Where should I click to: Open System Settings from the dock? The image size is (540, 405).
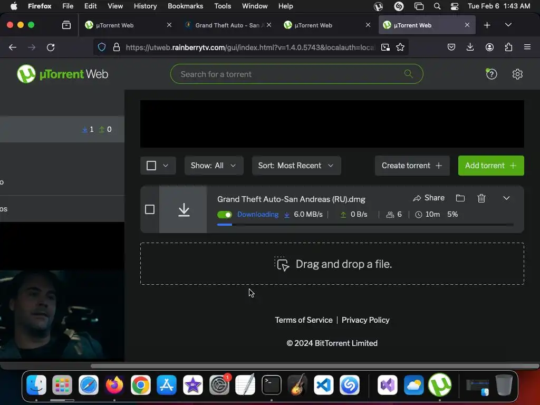coord(219,385)
